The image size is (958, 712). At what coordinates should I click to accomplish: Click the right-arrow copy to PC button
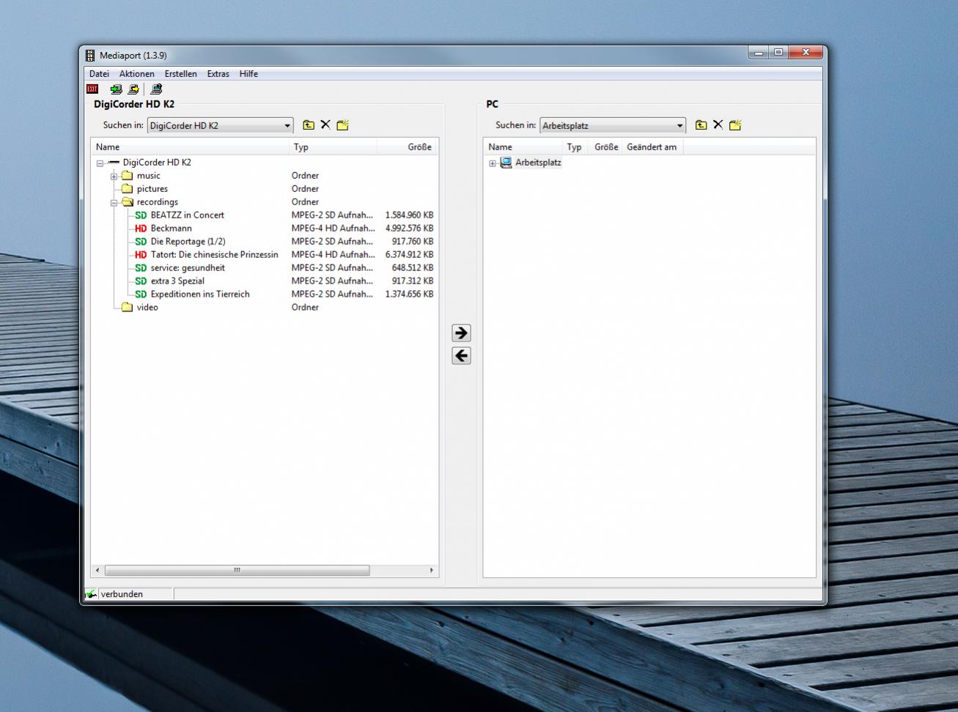[461, 333]
